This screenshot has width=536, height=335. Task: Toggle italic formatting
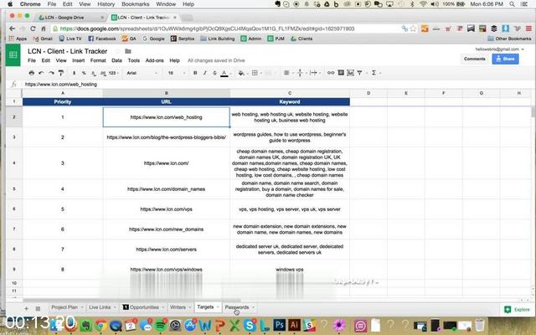[x=205, y=73]
